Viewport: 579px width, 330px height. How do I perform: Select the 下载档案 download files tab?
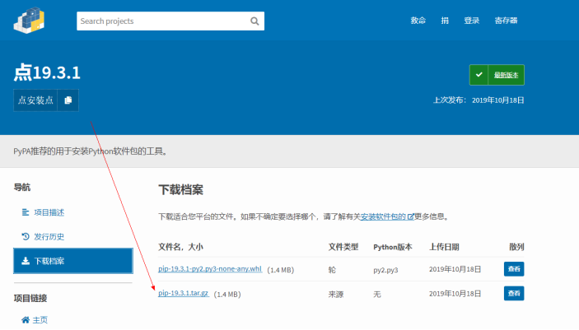coord(73,261)
